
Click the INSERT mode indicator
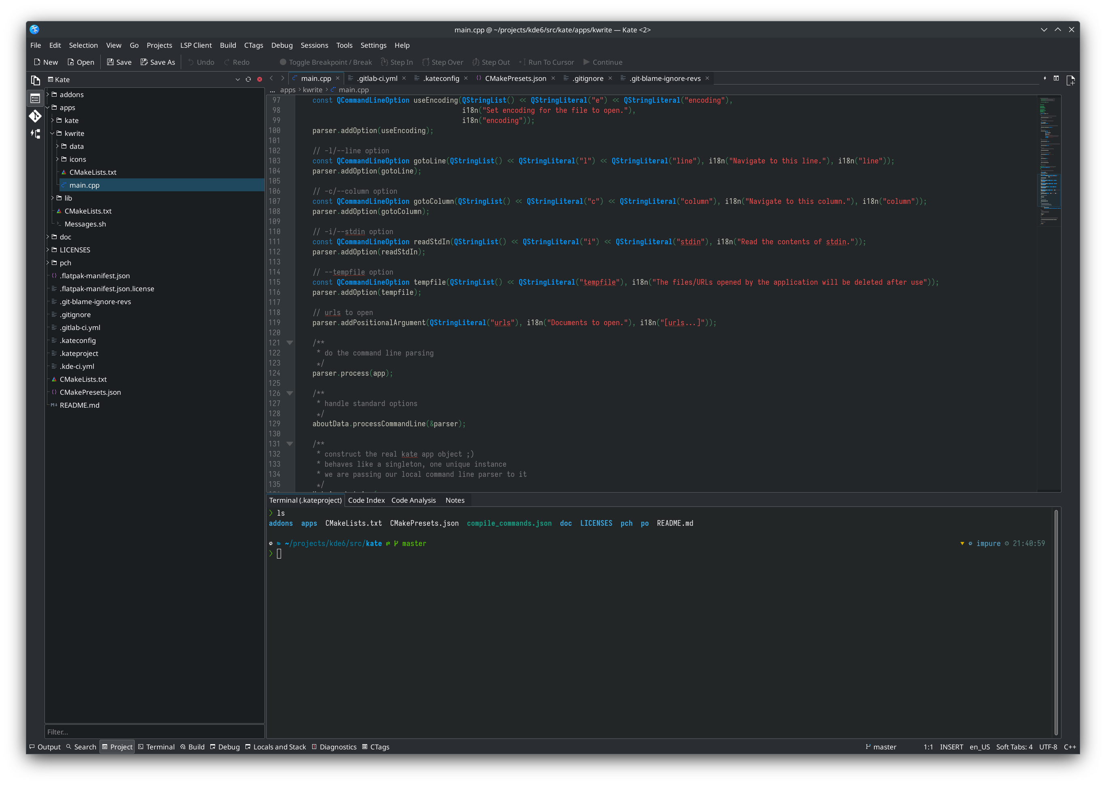tap(951, 747)
